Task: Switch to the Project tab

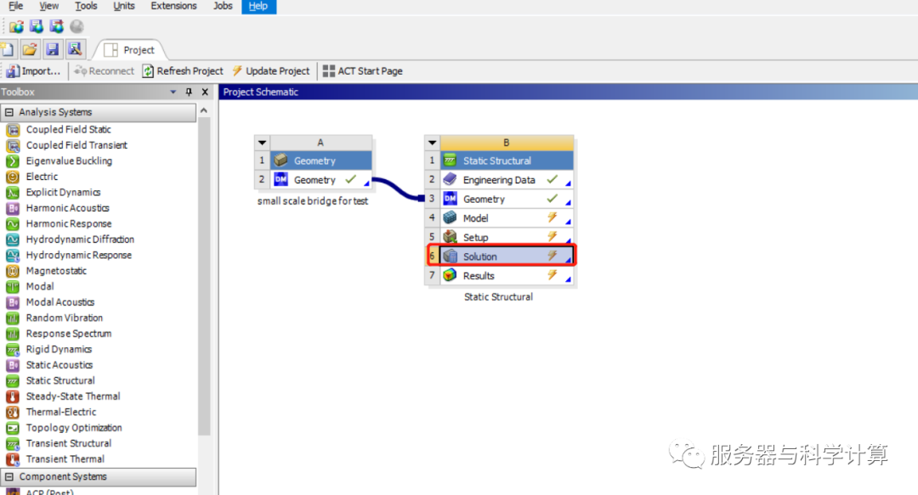Action: coord(129,50)
